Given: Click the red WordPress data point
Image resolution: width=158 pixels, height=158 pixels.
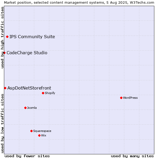Looking at the screenshot, I should (121, 98).
